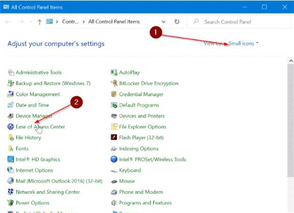Open the Fonts link
This screenshot has width=294, height=213.
coord(22,149)
